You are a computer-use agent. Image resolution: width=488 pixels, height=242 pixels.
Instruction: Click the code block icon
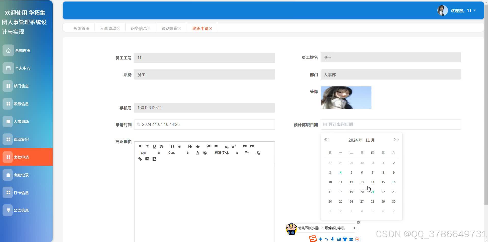[x=180, y=147]
